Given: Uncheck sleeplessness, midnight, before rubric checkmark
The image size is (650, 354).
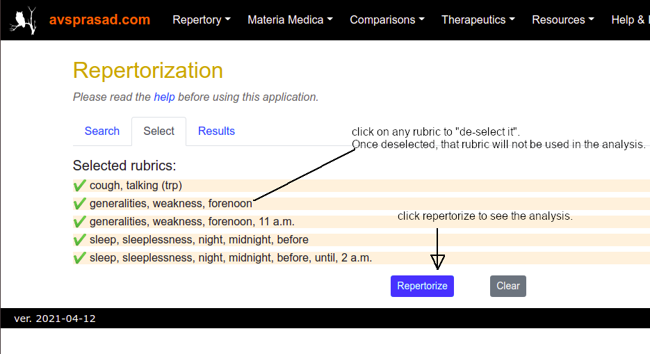Looking at the screenshot, I should (79, 239).
